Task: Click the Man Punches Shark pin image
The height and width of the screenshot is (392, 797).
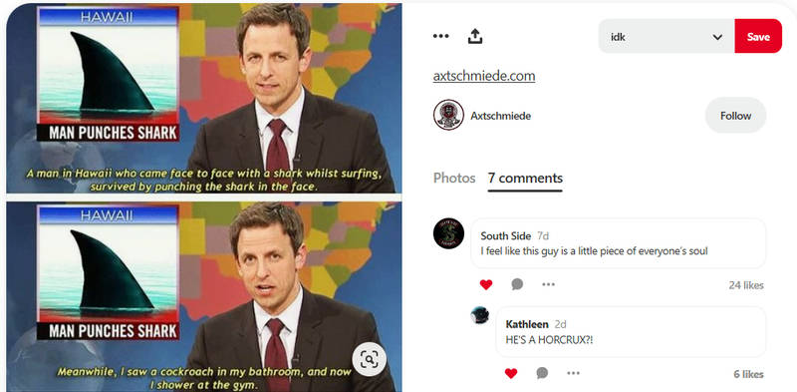Action: (x=201, y=197)
